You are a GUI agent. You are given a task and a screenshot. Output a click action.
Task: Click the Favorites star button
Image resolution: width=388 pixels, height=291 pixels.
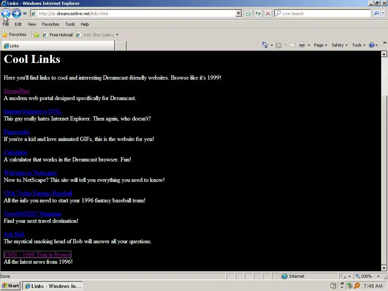(14, 34)
